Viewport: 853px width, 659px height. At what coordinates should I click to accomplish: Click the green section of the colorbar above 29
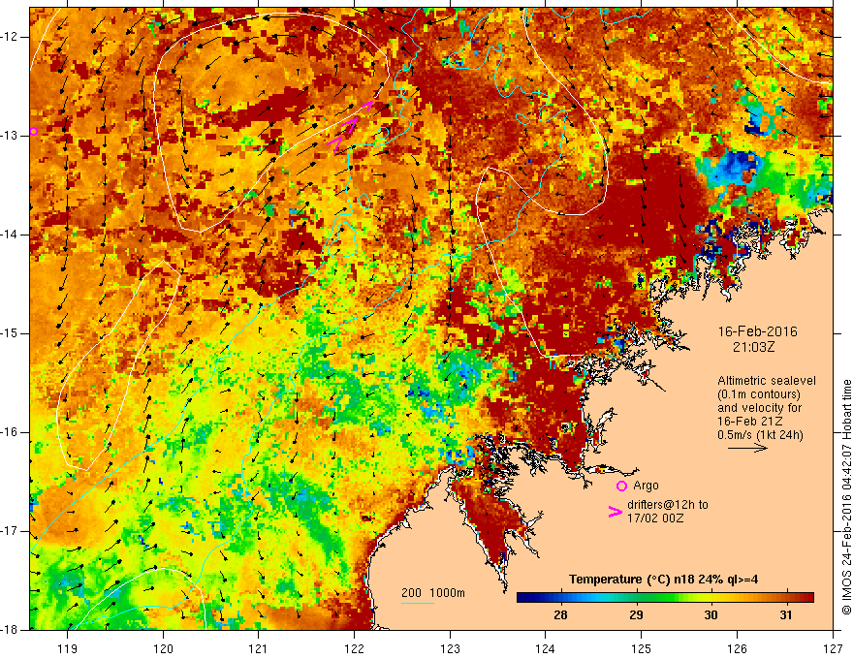coord(637,597)
